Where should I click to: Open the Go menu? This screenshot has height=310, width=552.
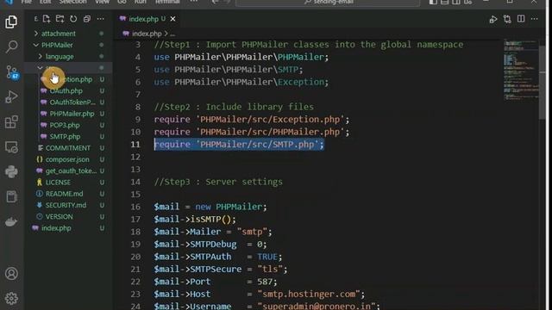pos(122,2)
